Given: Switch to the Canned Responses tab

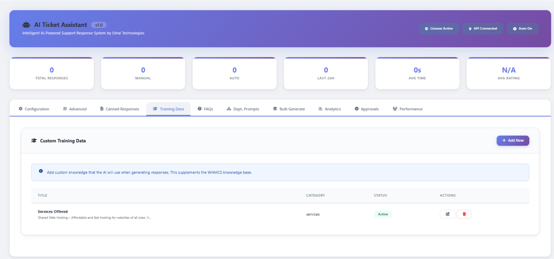Looking at the screenshot, I should click(x=120, y=109).
